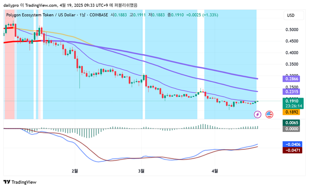This screenshot has width=309, height=188.
Task: Click the 시0.1883 open price value
Action: (x=119, y=15)
